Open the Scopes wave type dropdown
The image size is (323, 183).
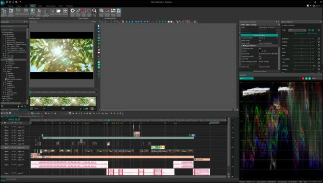click(246, 78)
